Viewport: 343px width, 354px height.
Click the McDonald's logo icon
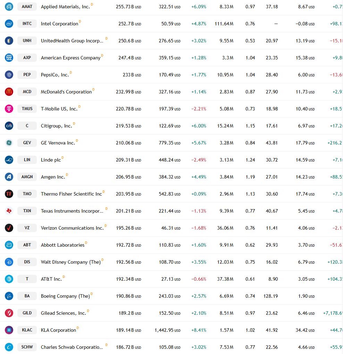(9, 92)
